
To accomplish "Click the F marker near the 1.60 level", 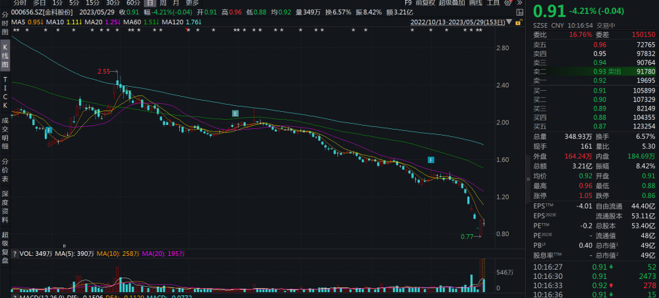I will 431,159.
